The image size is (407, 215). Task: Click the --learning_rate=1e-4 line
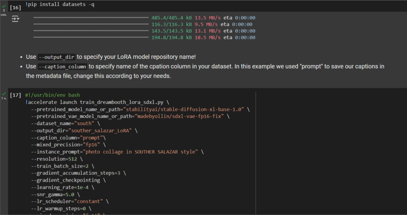62,187
